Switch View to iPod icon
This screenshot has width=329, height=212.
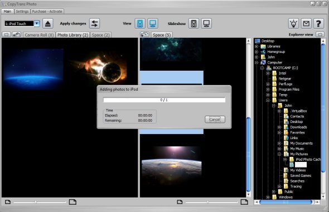click(140, 23)
